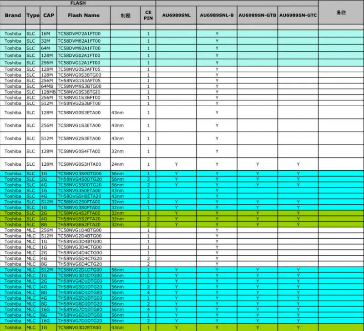Click flash name TC58NVG3S0ETA00
The height and width of the screenshot is (331, 364).
79,191
